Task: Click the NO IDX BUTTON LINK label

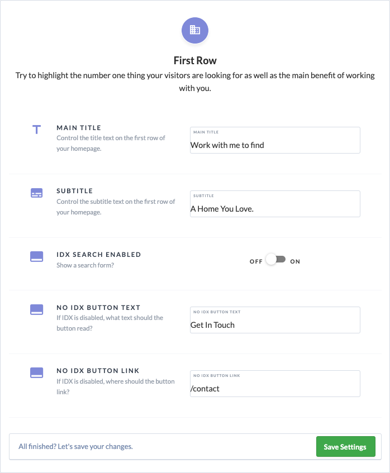Action: [x=98, y=371]
